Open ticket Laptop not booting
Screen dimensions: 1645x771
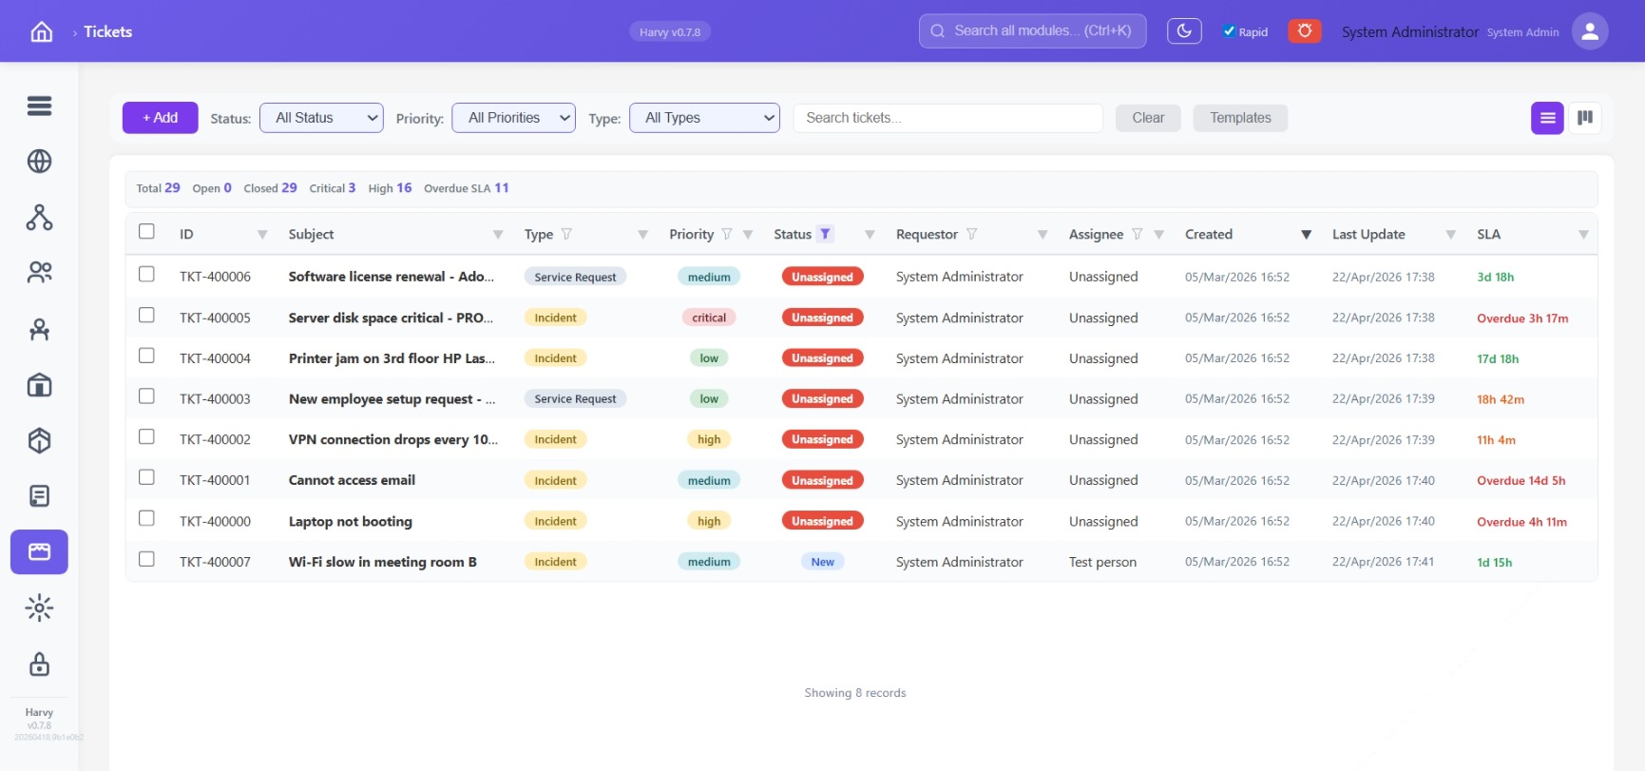(350, 521)
